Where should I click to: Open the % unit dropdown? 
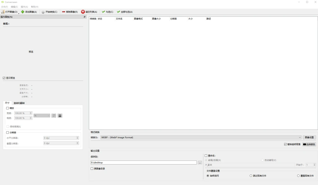(42, 116)
